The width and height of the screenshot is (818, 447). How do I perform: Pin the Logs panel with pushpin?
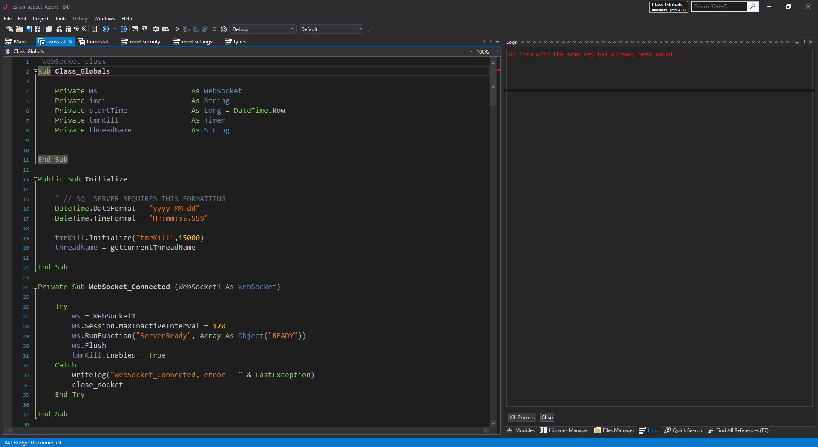(804, 42)
